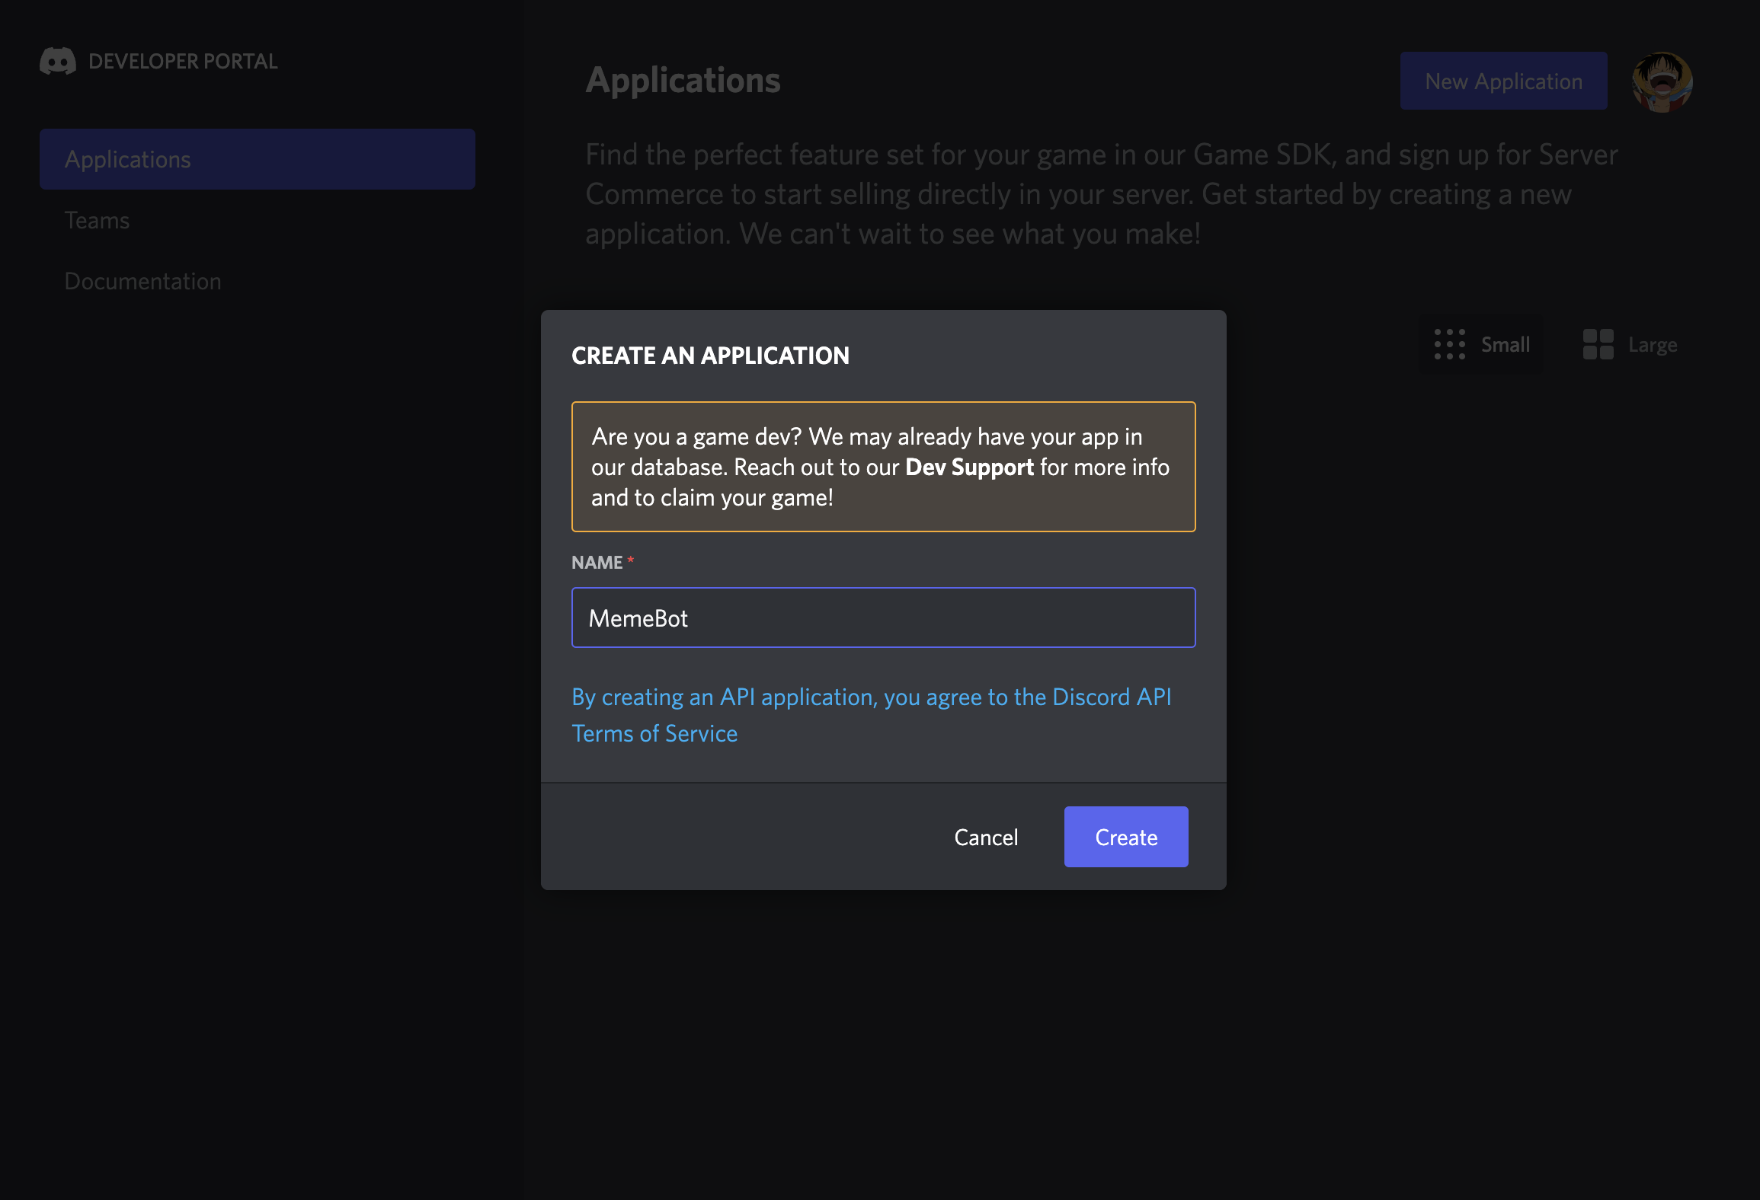Click the Create button
Viewport: 1760px width, 1200px height.
click(1125, 837)
